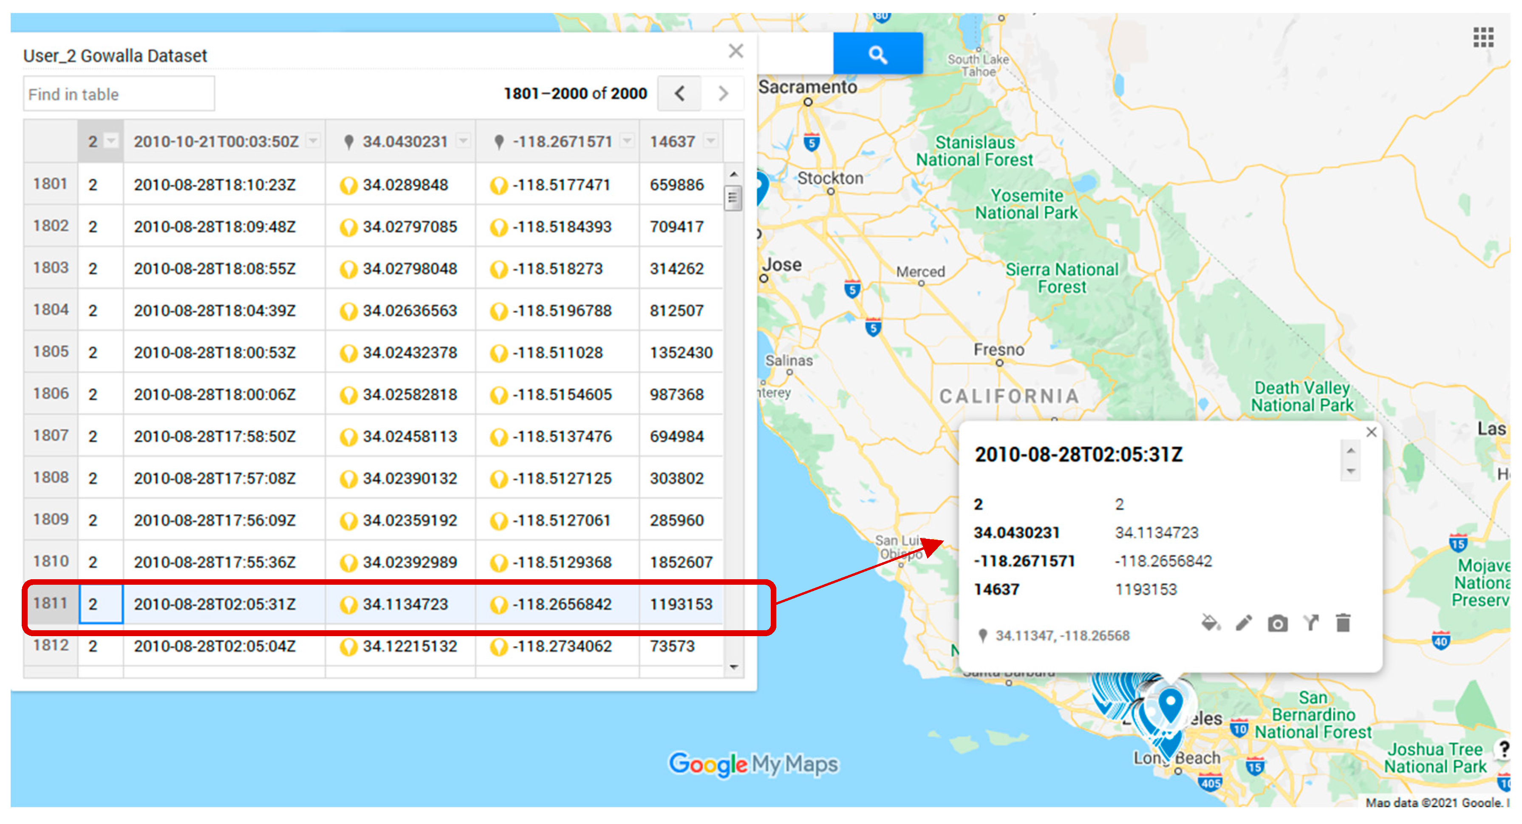
Task: Open the Google apps grid icon
Action: point(1483,37)
